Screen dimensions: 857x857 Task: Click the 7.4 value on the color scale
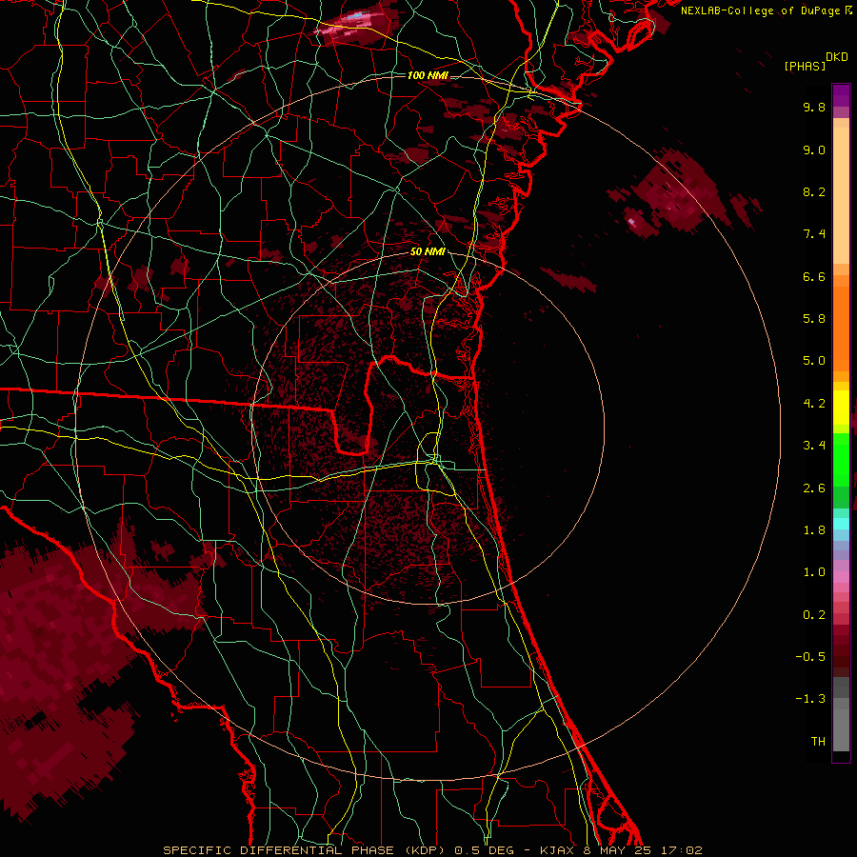[814, 234]
